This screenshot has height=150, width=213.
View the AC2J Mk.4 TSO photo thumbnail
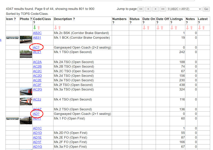26,102
